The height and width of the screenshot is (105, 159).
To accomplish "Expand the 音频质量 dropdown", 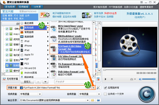I will [x=99, y=94].
